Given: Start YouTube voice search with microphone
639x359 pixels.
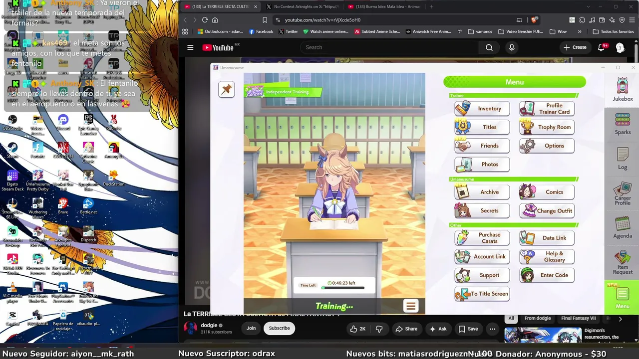Looking at the screenshot, I should tap(512, 47).
